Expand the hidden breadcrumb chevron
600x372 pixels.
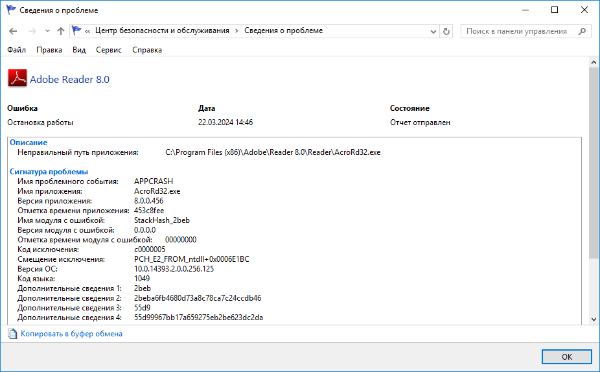point(87,31)
